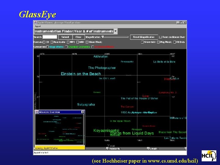Viewport: 220px width, 165px height.
Task: Toggle the Stage Works category checkbox
Action: (x=47, y=47)
